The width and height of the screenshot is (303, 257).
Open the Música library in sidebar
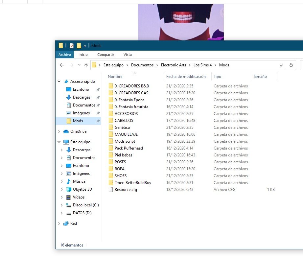tap(79, 181)
